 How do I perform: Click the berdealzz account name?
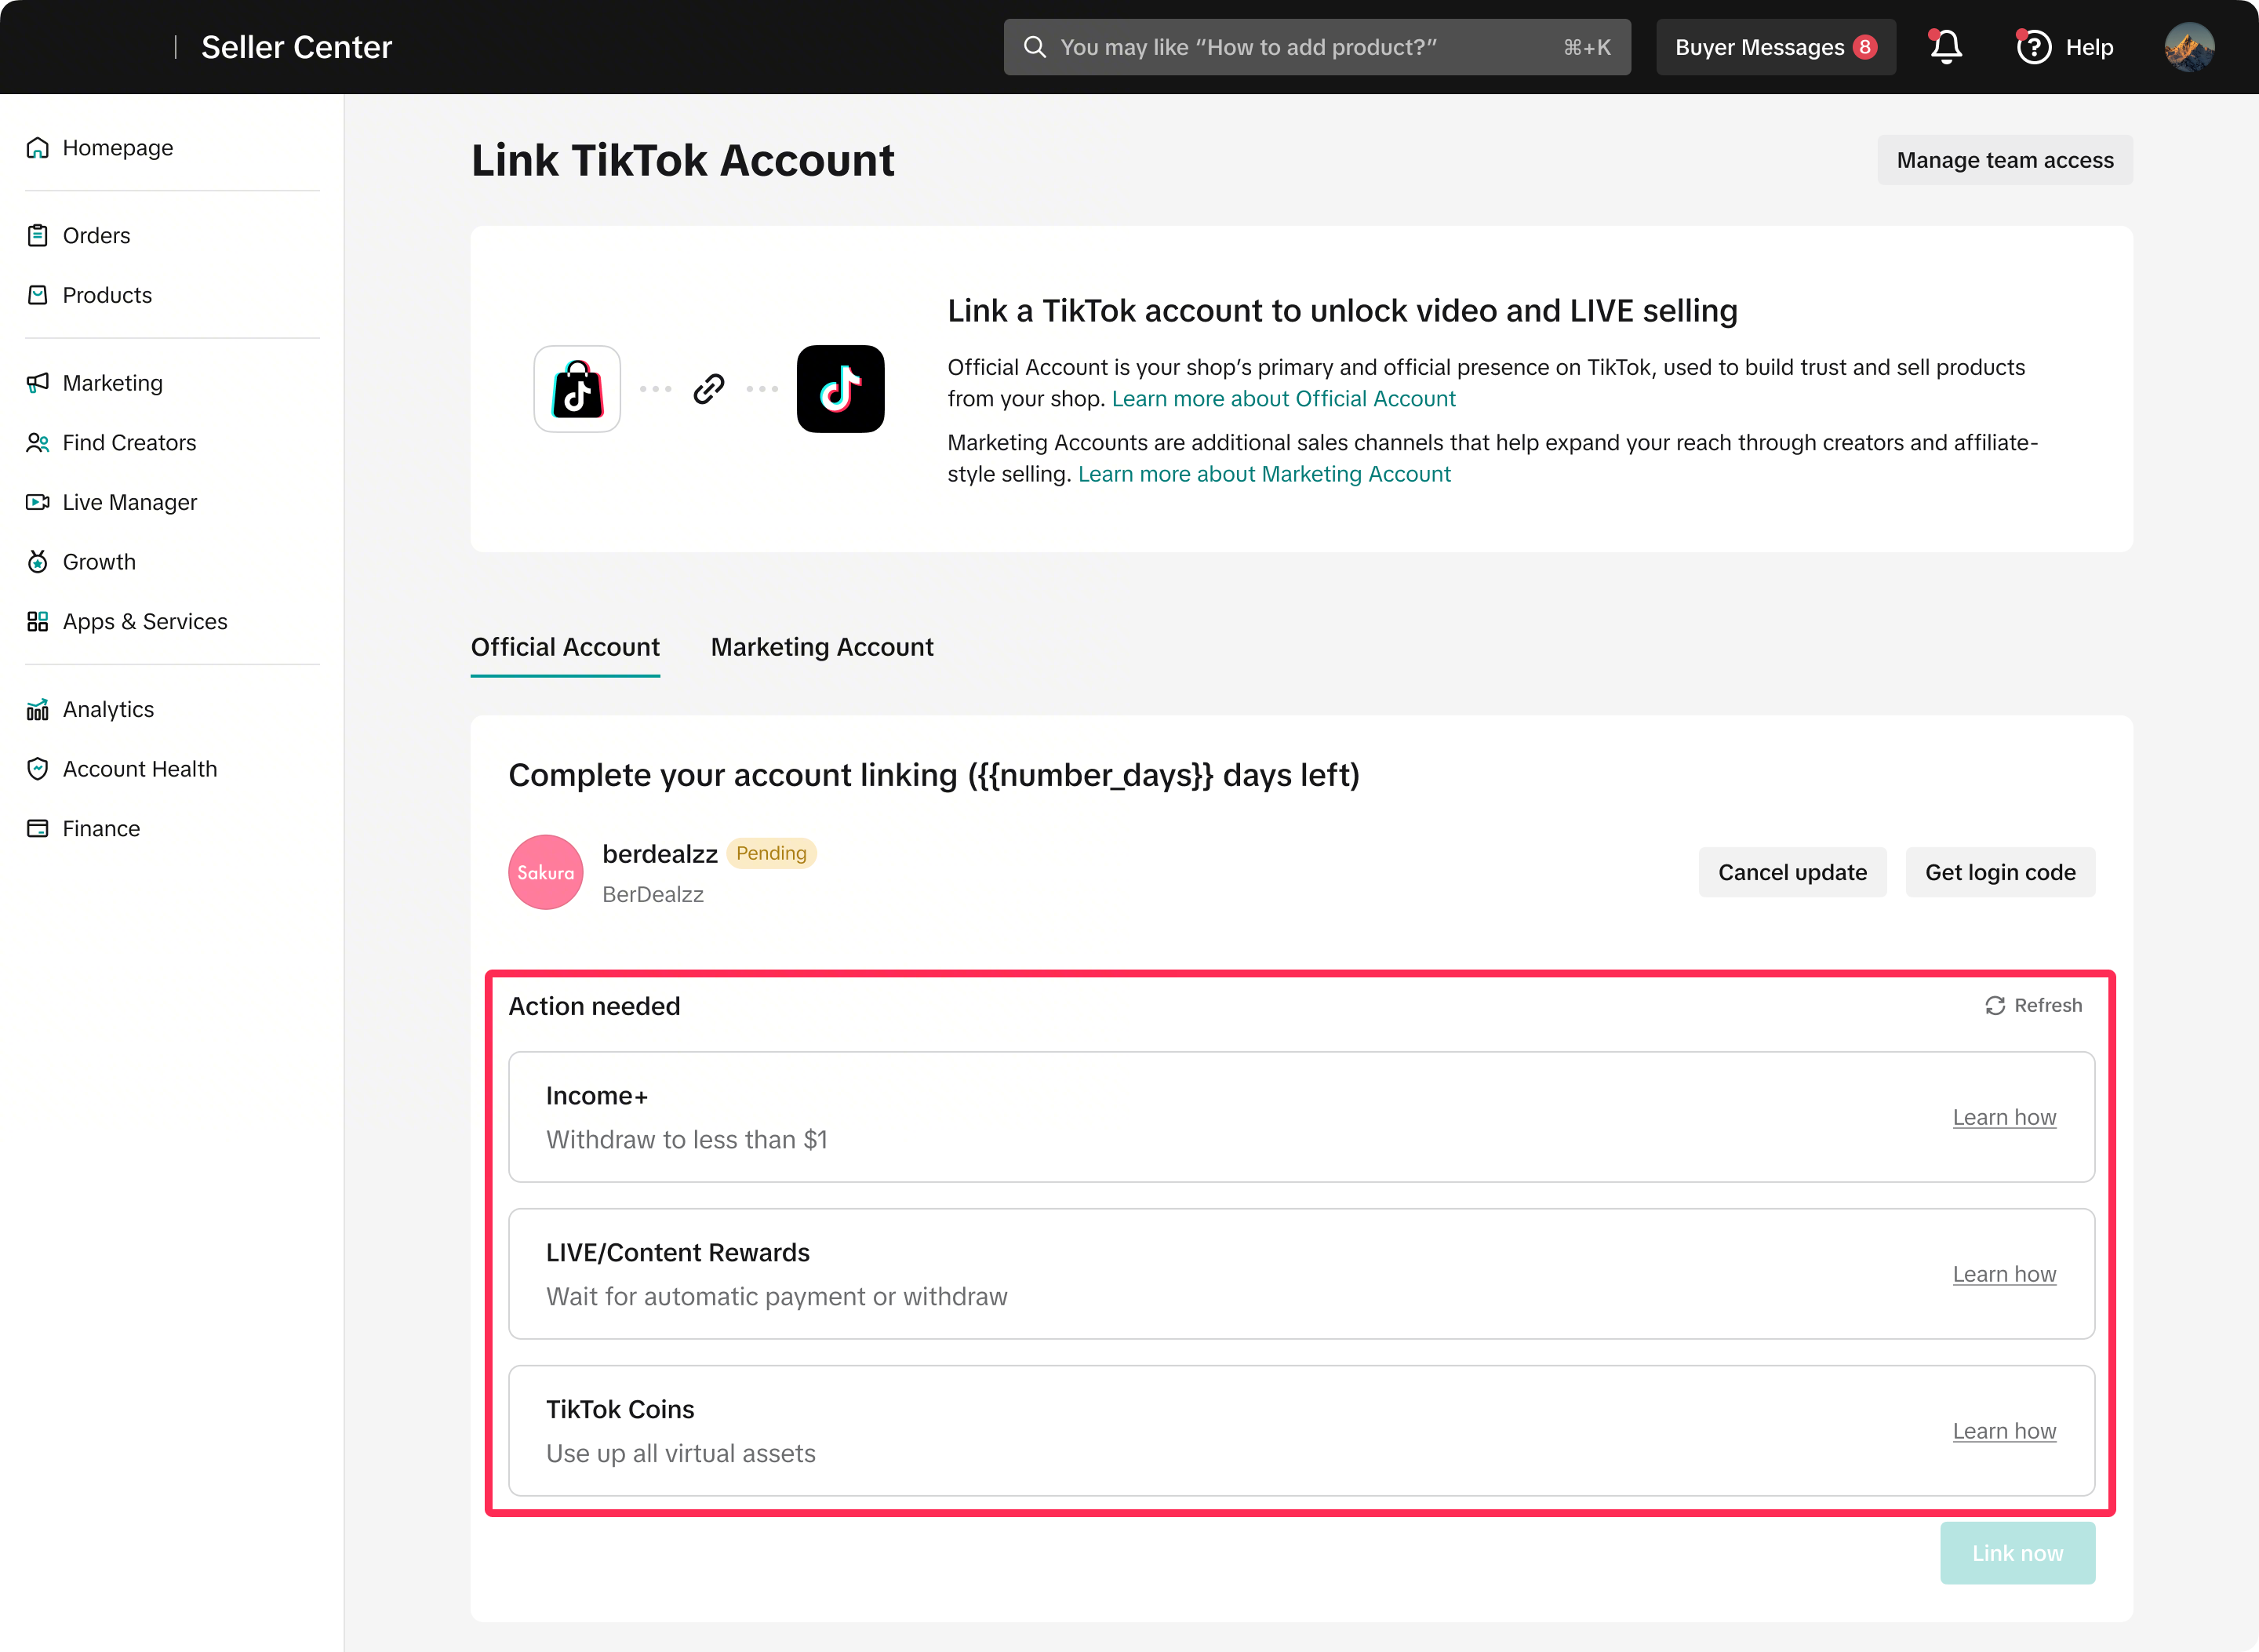point(660,854)
